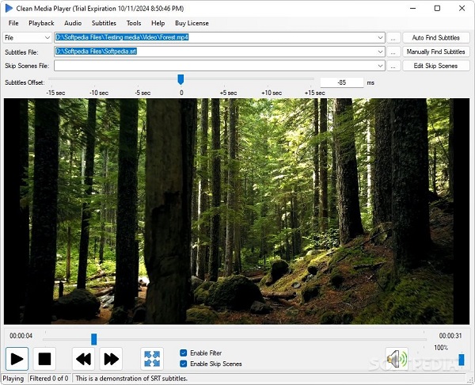
Task: Click the -10 sec offset label
Action: [99, 93]
